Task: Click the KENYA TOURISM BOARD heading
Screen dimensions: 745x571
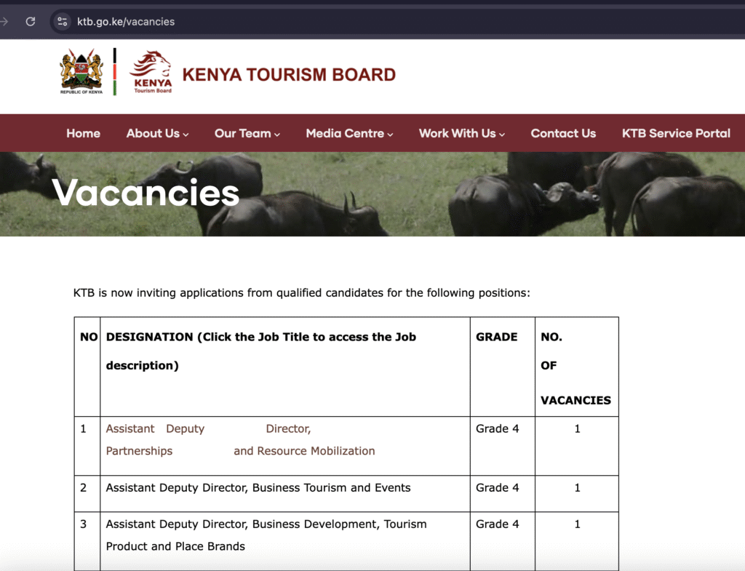Action: pyautogui.click(x=289, y=75)
